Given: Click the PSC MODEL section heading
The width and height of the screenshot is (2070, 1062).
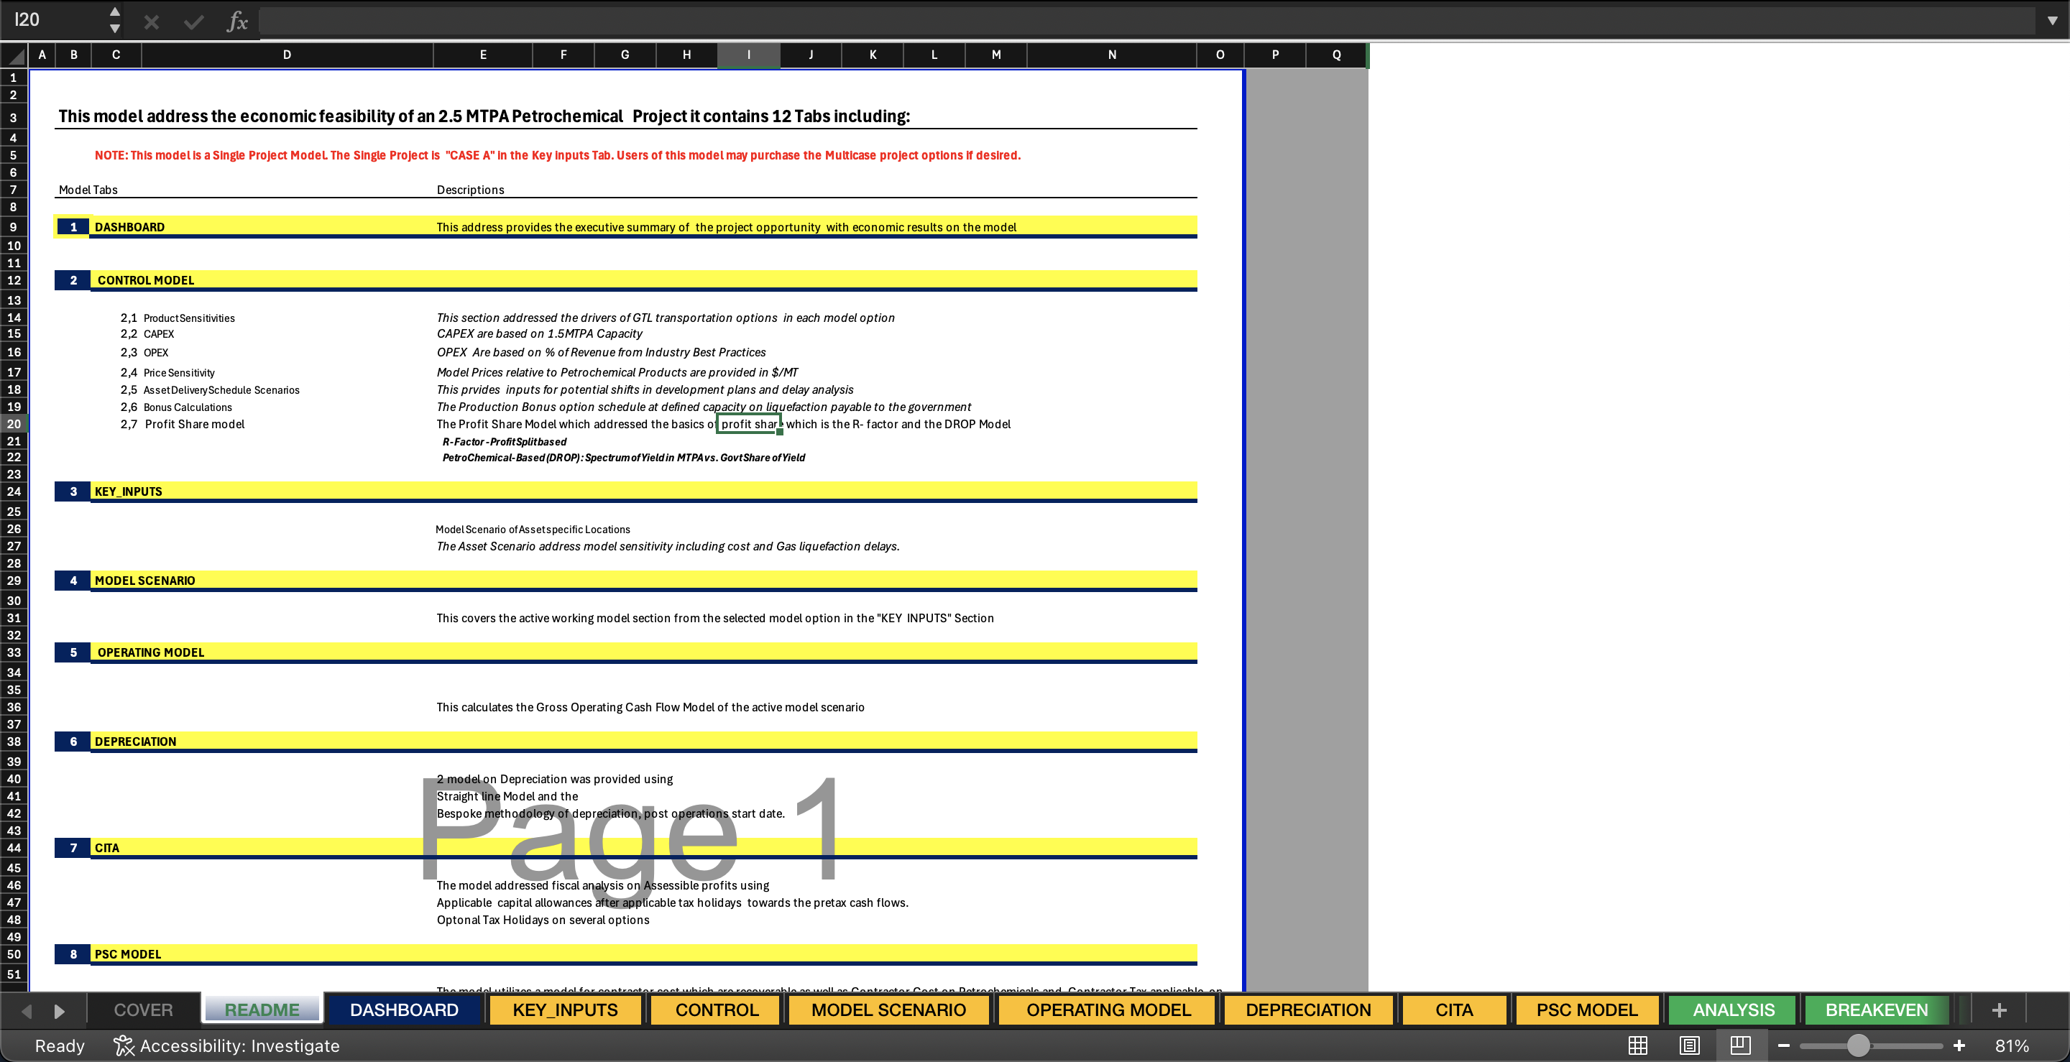Looking at the screenshot, I should [x=128, y=954].
